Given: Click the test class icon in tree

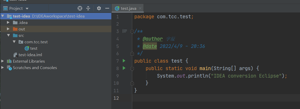Looking at the screenshot, I should [x=27, y=48].
